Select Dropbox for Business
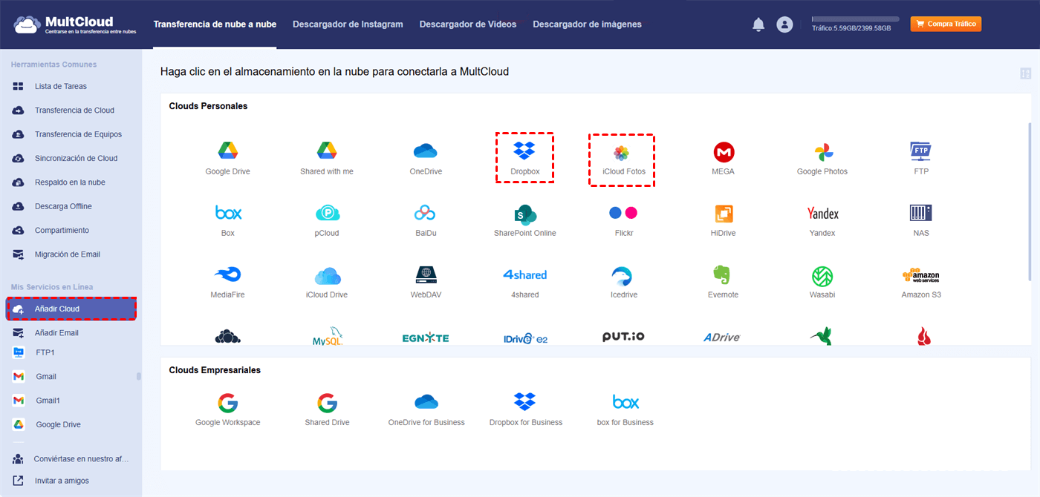The height and width of the screenshot is (497, 1040). pos(525,402)
